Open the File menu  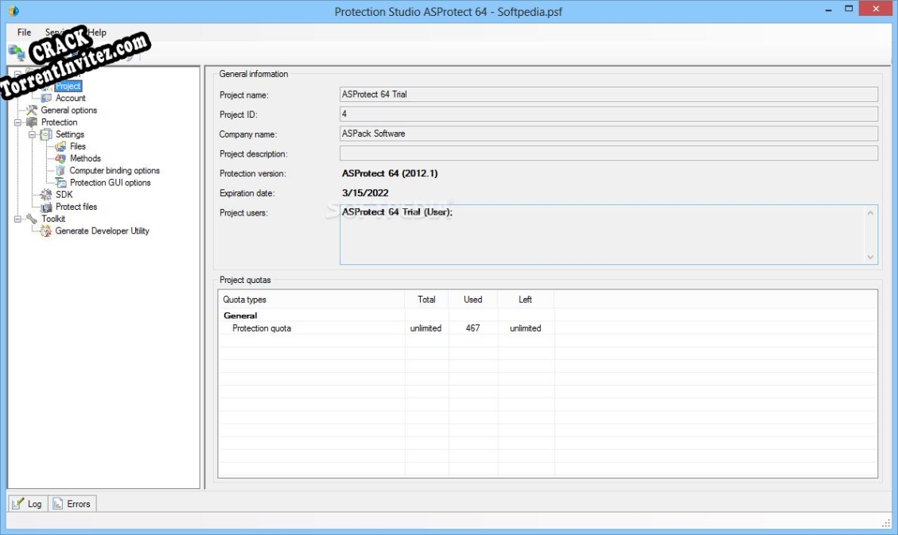[x=23, y=33]
